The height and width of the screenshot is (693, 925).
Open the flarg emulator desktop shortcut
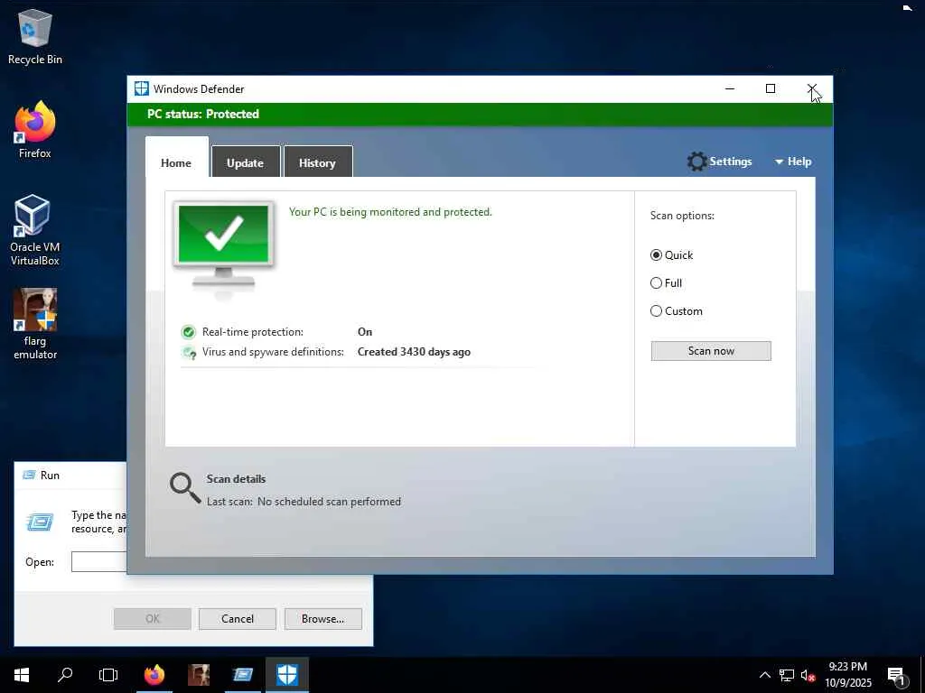[x=35, y=324]
